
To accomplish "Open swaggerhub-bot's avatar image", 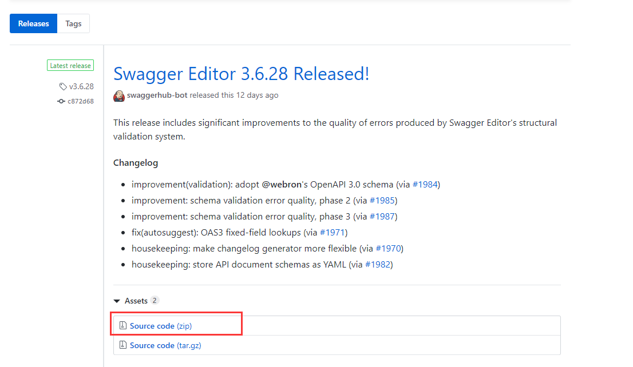I will pos(118,95).
